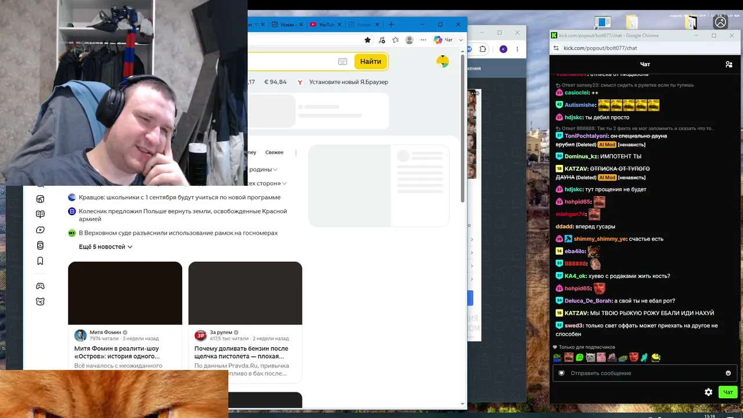Image resolution: width=743 pixels, height=418 pixels.
Task: Open the Митя Фомин article thumbnail
Action: pyautogui.click(x=125, y=293)
